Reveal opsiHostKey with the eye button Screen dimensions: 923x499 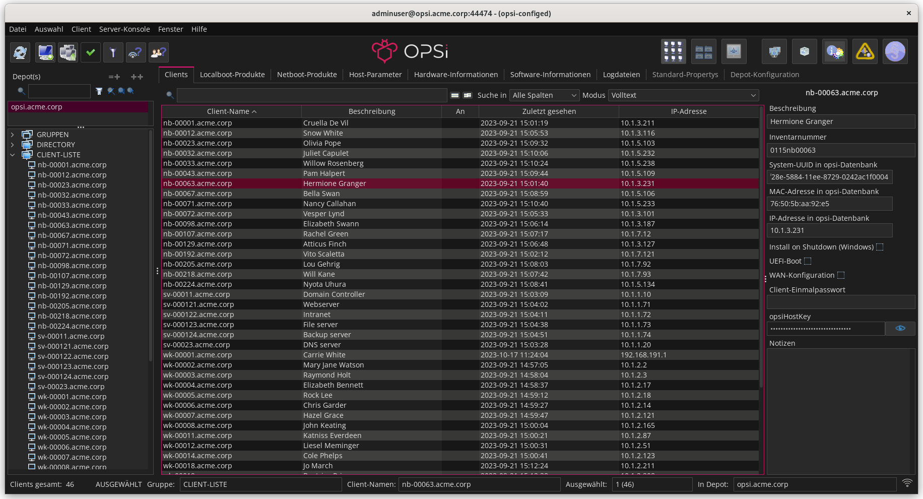coord(900,329)
